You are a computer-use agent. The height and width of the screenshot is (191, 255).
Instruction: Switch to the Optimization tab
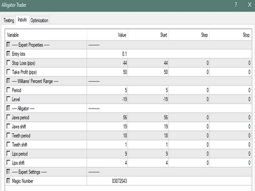(39, 20)
